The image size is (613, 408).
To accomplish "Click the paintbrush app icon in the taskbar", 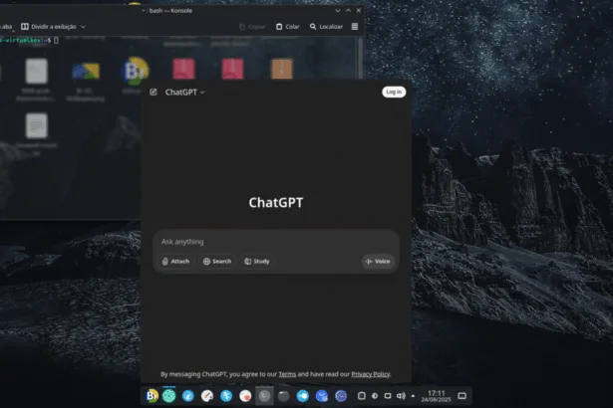I will tap(207, 396).
